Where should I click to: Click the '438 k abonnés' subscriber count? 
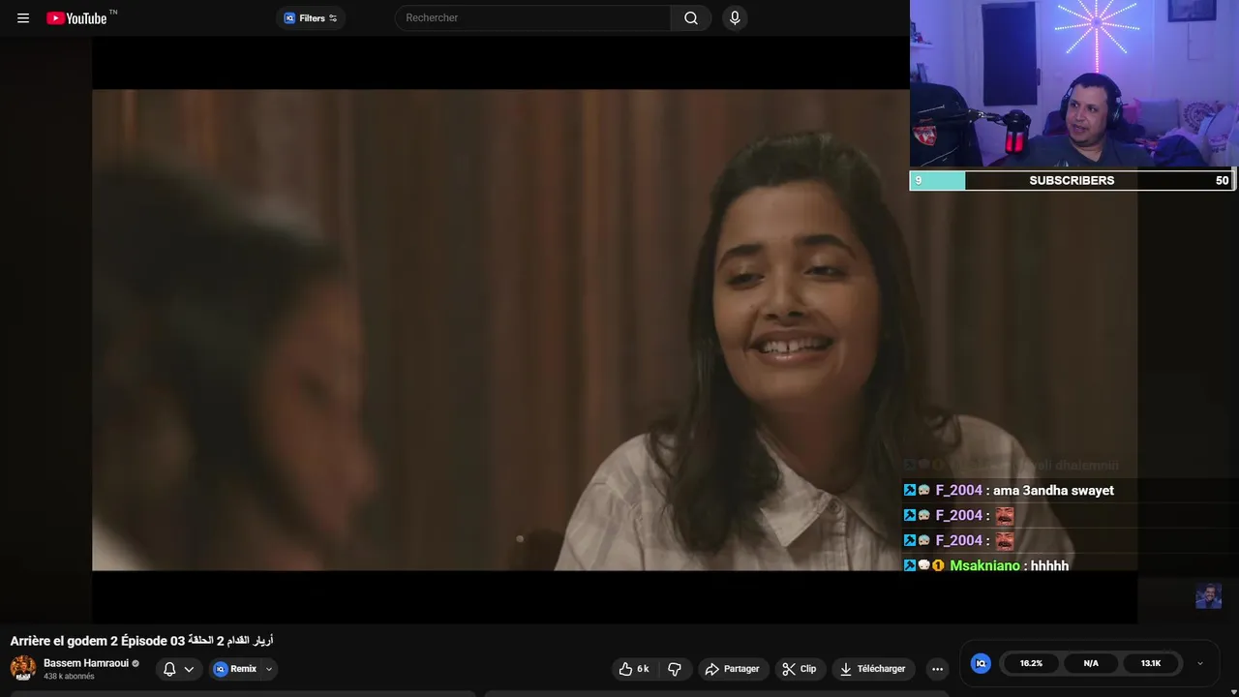pos(69,677)
